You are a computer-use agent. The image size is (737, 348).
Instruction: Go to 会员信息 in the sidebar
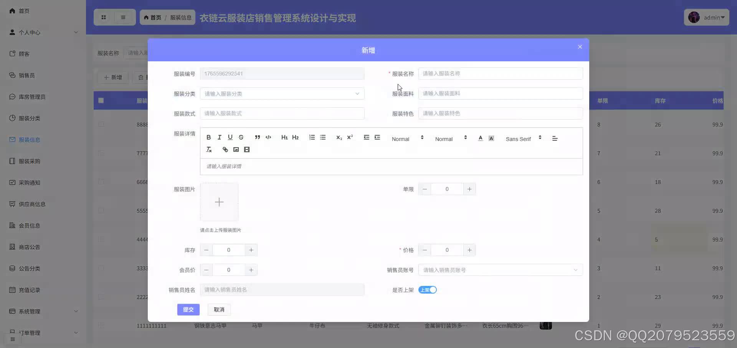pyautogui.click(x=43, y=225)
